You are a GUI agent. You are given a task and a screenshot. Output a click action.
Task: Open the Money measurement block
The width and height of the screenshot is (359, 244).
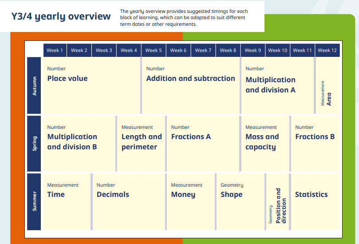coord(183,195)
